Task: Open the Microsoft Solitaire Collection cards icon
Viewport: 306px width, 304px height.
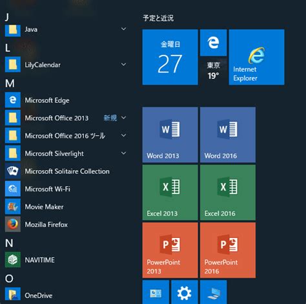Action: pyautogui.click(x=13, y=171)
